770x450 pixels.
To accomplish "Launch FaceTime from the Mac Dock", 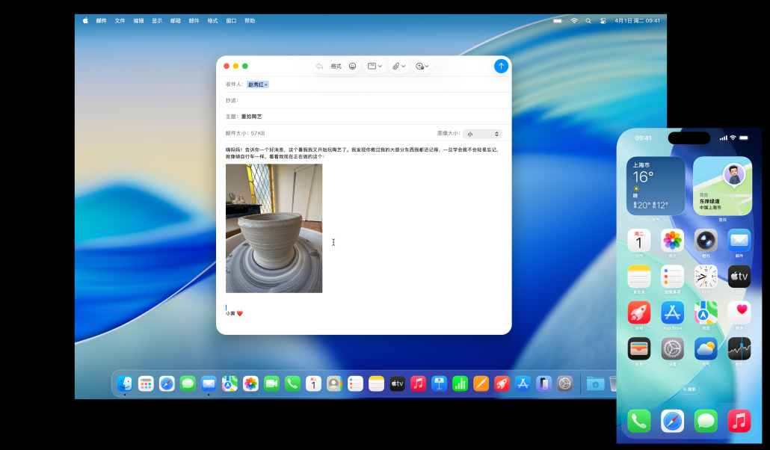I will click(x=271, y=383).
